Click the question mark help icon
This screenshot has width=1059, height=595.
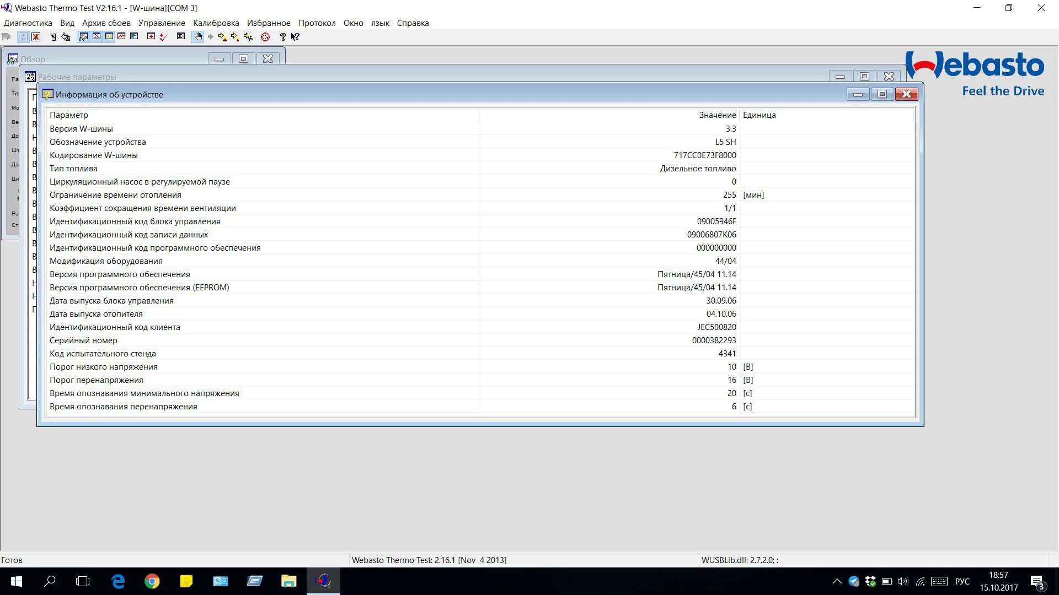pyautogui.click(x=282, y=37)
